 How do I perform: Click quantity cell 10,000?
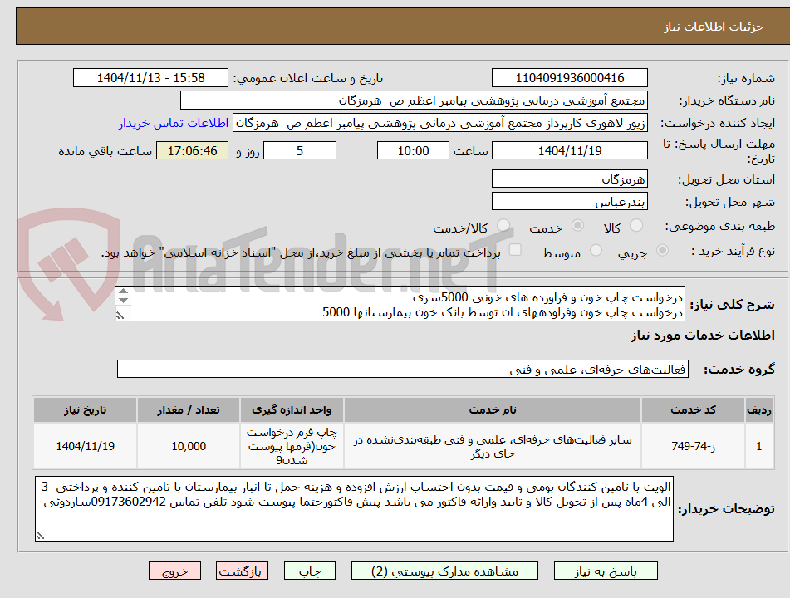click(x=189, y=446)
